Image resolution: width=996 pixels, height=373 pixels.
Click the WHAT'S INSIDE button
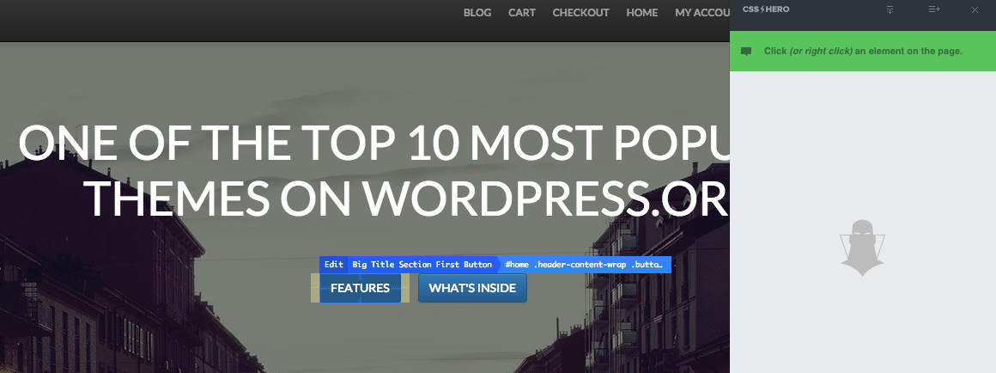[472, 288]
